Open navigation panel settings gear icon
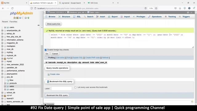Image resolution: width=197 pixels, height=111 pixels. pyautogui.click(x=26, y=18)
